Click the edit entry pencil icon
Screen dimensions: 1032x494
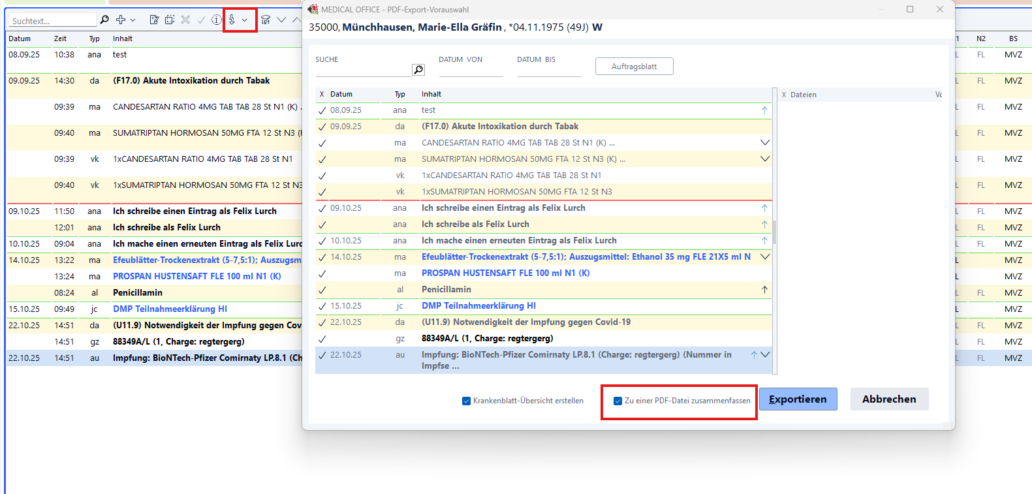(154, 20)
